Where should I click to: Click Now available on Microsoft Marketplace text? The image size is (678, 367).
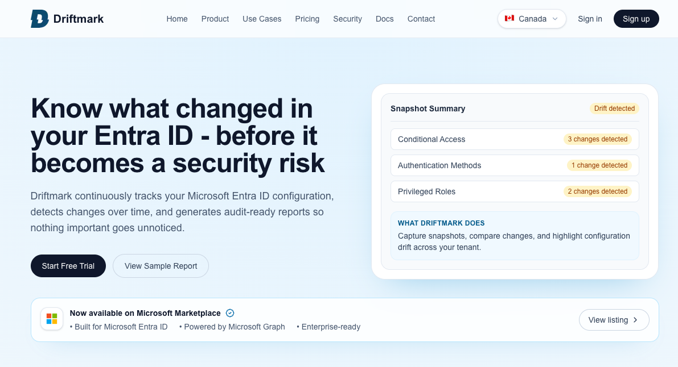145,313
